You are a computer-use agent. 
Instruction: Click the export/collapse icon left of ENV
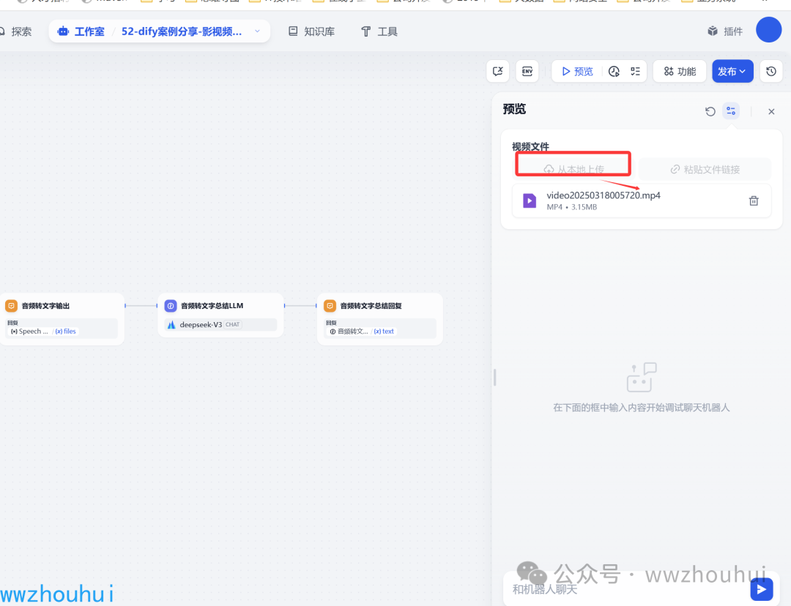pyautogui.click(x=498, y=71)
